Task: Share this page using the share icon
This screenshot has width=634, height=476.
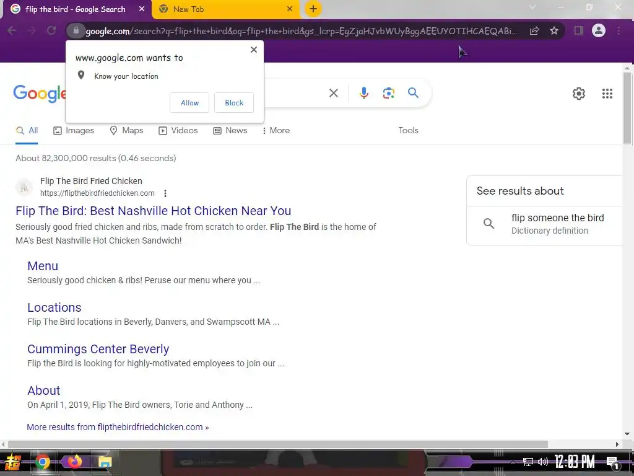Action: point(534,30)
